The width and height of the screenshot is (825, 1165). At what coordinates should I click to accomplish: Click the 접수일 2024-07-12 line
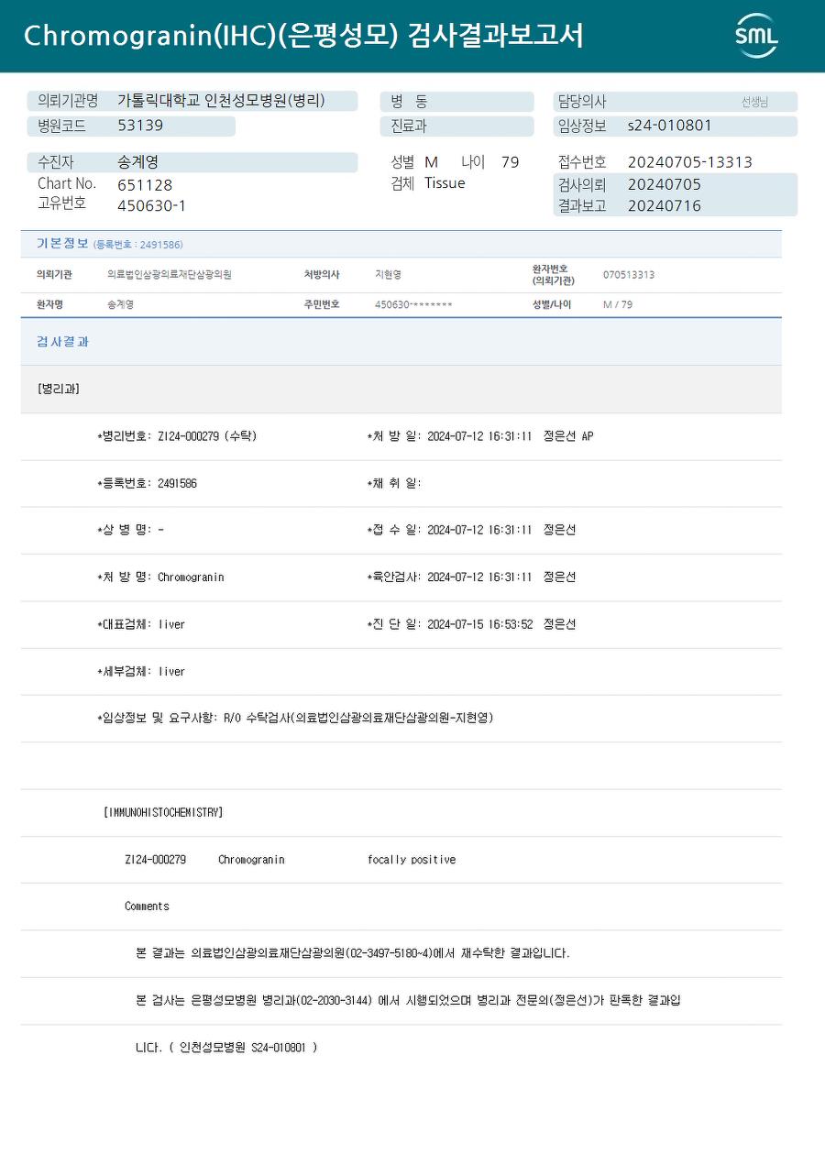(x=471, y=530)
